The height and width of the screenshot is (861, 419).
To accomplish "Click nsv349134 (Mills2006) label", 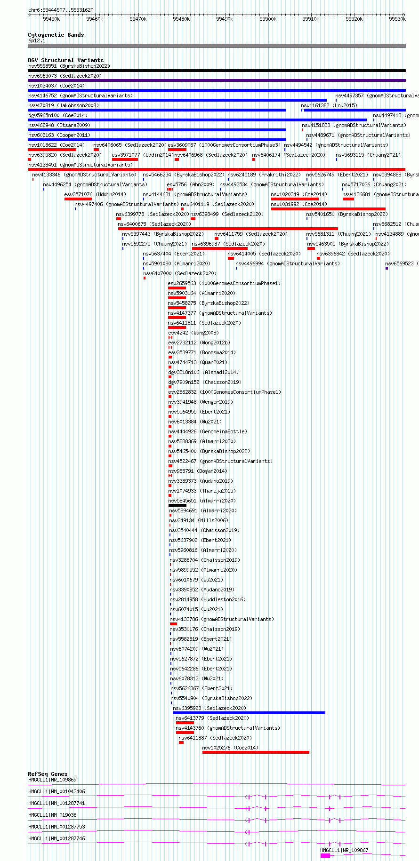I will [x=199, y=520].
